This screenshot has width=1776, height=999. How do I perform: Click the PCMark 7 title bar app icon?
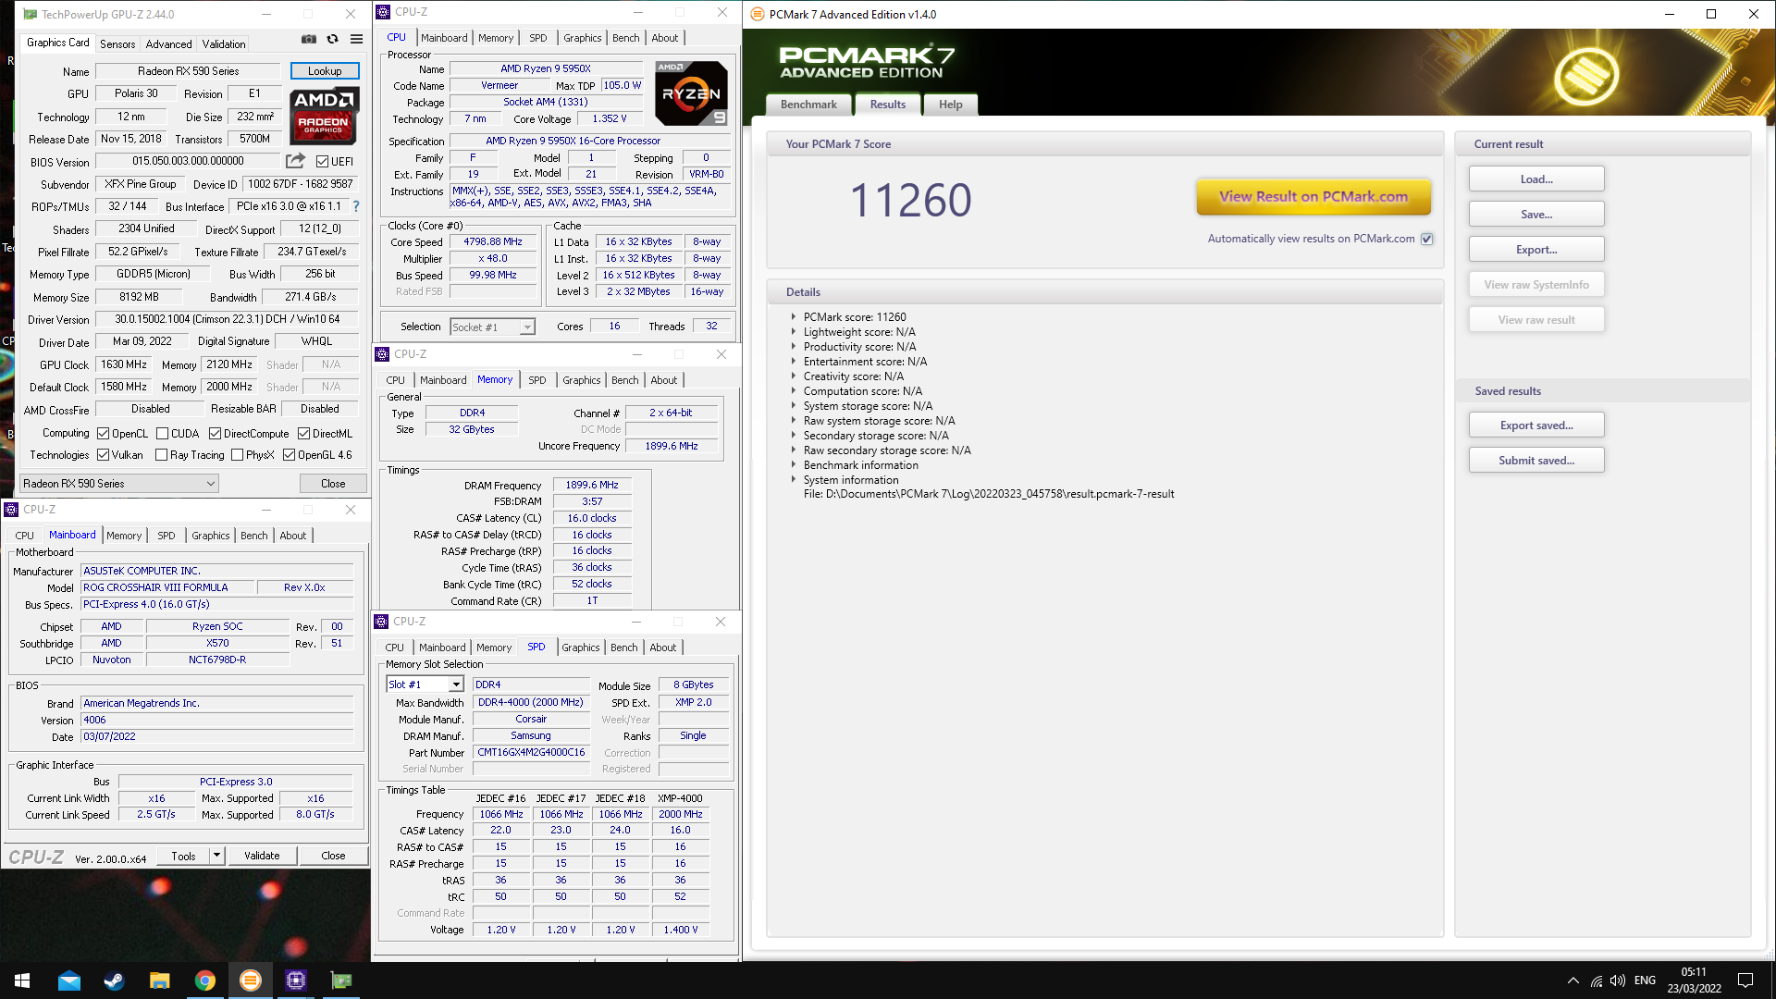click(x=758, y=14)
